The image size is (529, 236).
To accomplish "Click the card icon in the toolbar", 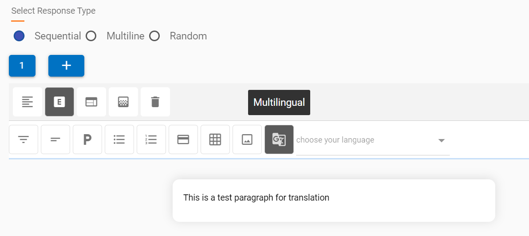I will click(183, 139).
